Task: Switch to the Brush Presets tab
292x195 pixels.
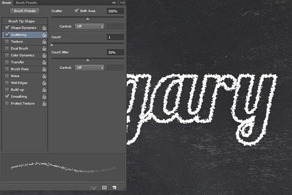Action: [26, 3]
